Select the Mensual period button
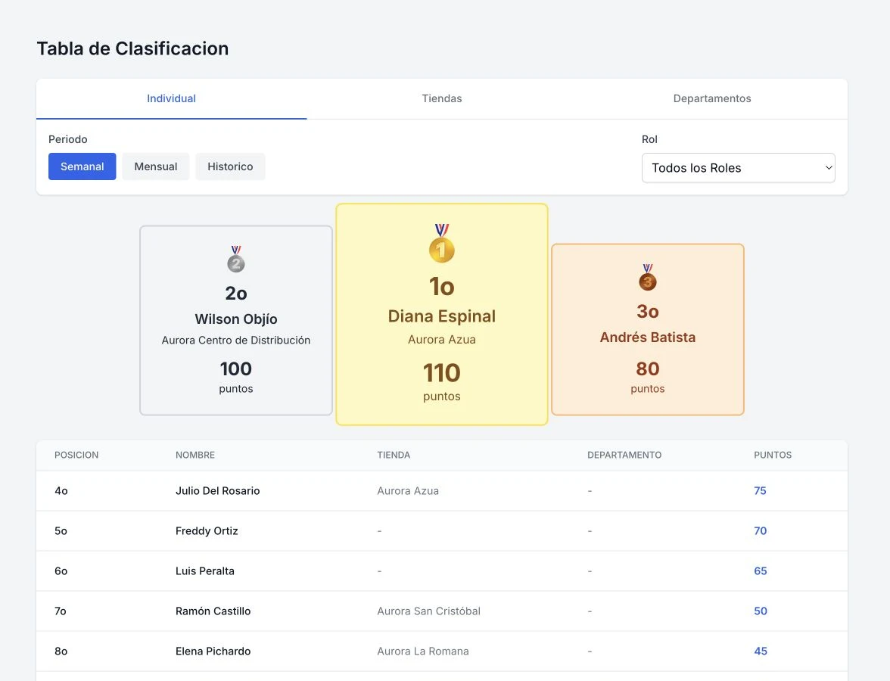Screen dimensions: 890x681 [156, 166]
